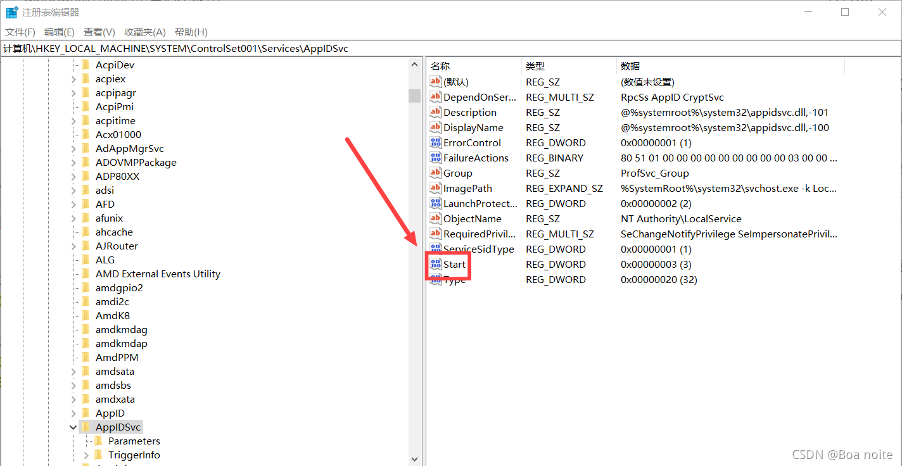Click the AppIDSvc folder icon
The image size is (902, 466).
(x=86, y=427)
